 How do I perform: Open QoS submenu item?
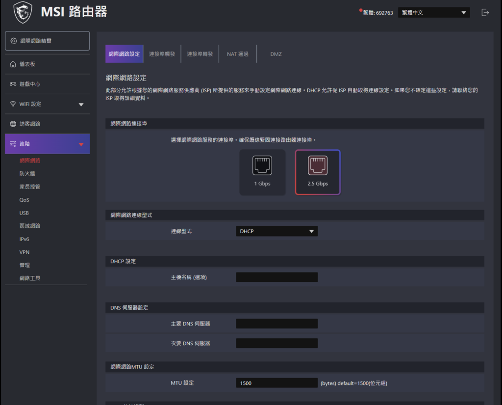click(25, 200)
